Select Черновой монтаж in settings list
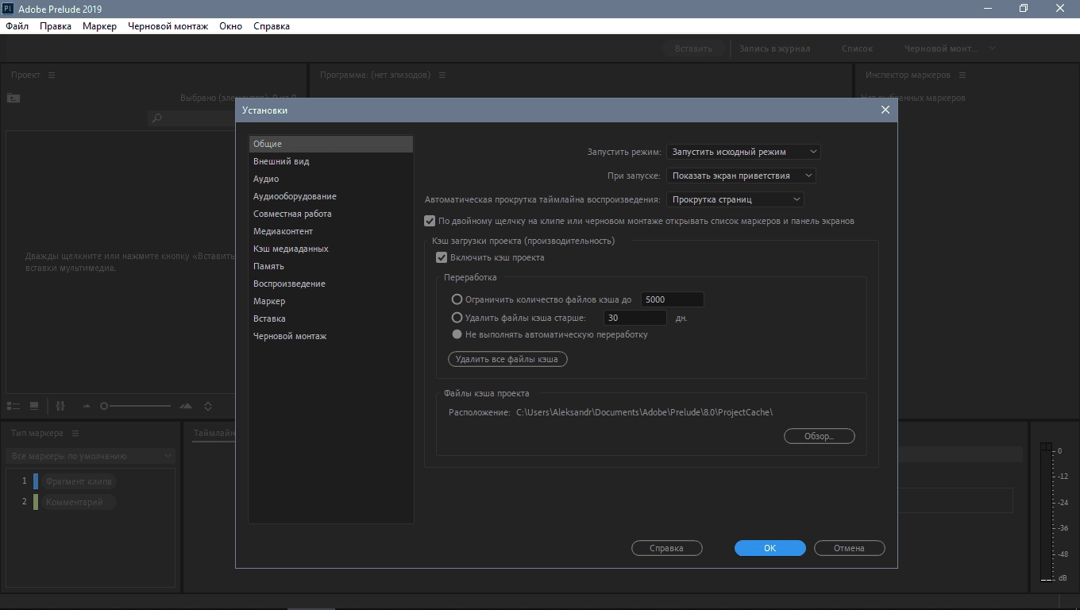Image resolution: width=1080 pixels, height=610 pixels. point(330,336)
